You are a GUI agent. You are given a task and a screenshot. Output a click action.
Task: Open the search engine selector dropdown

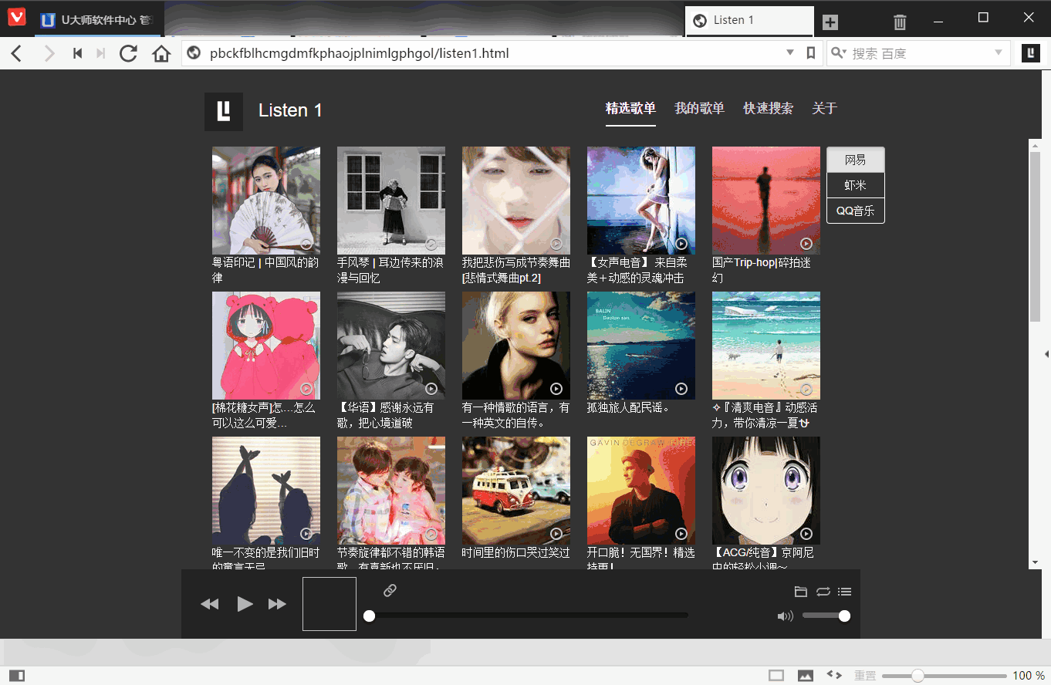[x=840, y=53]
